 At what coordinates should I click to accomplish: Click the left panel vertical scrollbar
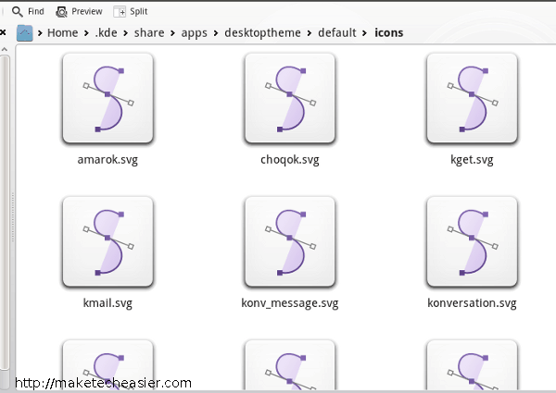coord(5,213)
